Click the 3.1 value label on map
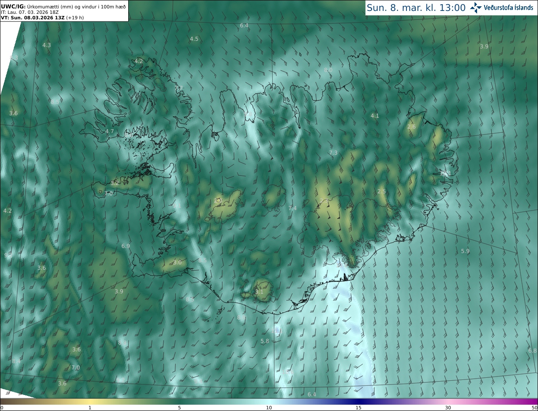Image resolution: width=538 pixels, height=411 pixels. point(259,292)
